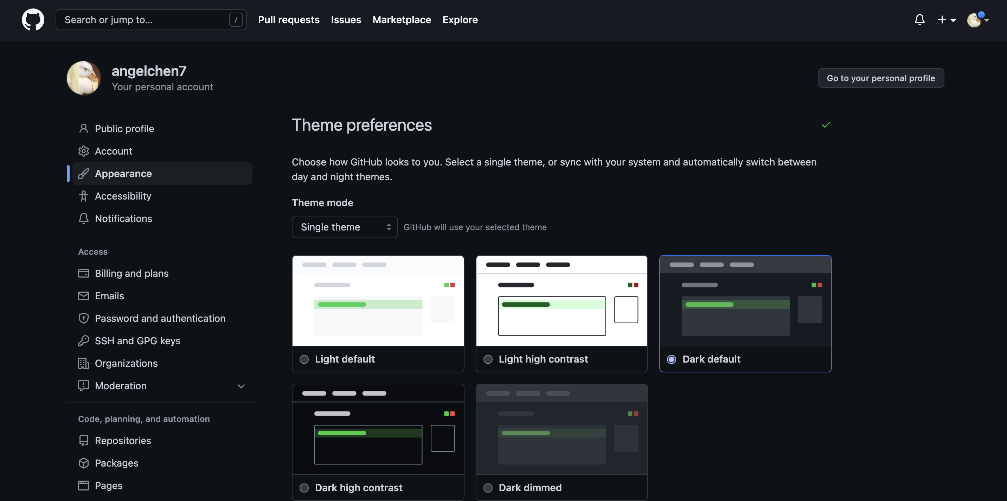The image size is (1007, 501).
Task: Select the Appearance paintbrush icon
Action: 84,173
